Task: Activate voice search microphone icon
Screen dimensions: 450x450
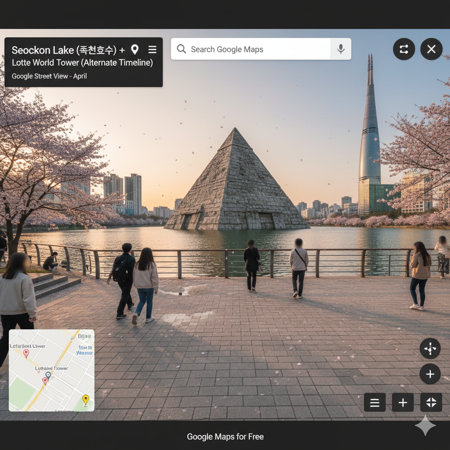Action: pyautogui.click(x=341, y=49)
